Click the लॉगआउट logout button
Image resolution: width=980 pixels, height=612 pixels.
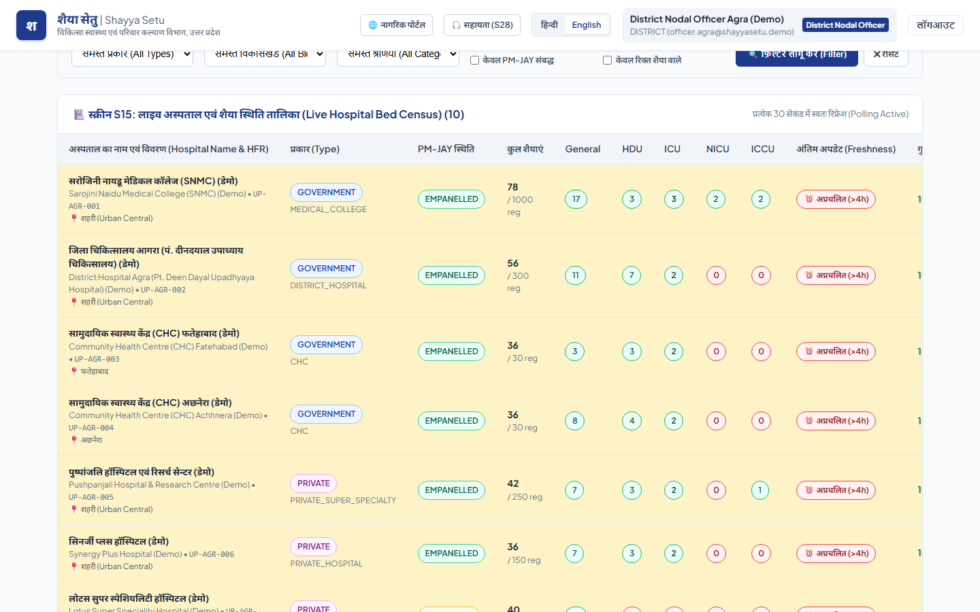click(x=936, y=25)
